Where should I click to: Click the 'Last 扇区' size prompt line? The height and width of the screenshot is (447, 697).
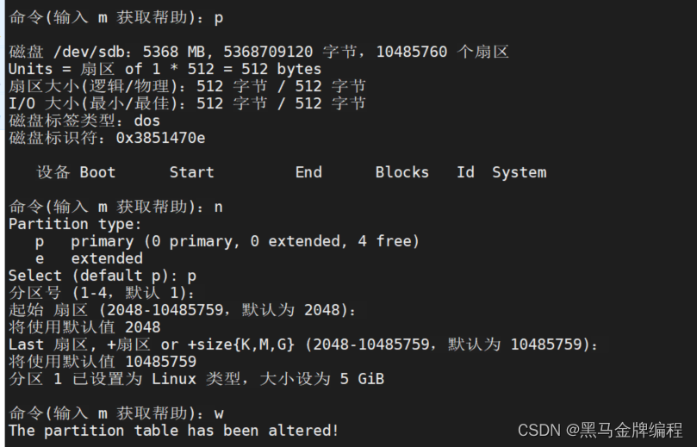point(302,345)
